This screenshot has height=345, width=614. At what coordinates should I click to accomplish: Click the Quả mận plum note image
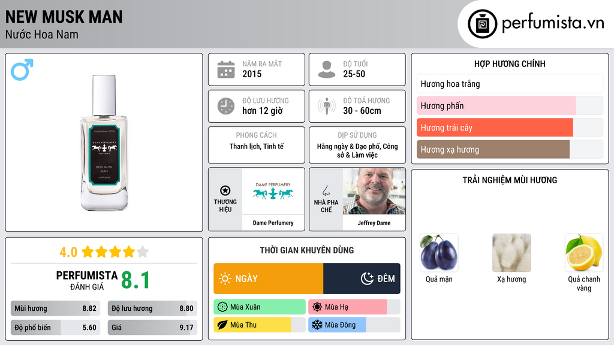click(439, 253)
